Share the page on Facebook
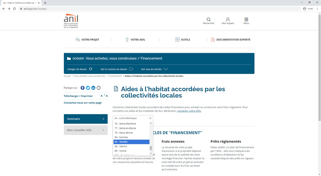 click(82, 88)
